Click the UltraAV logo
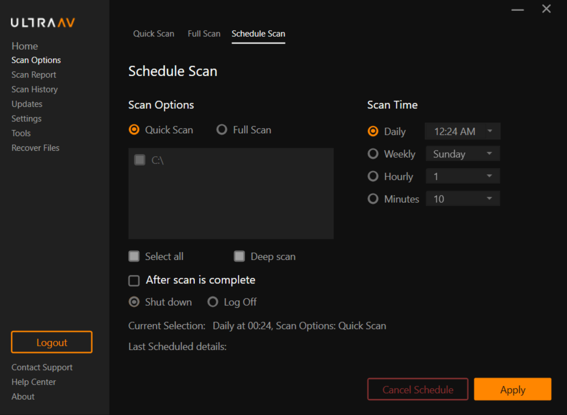Image resolution: width=567 pixels, height=415 pixels. (43, 23)
